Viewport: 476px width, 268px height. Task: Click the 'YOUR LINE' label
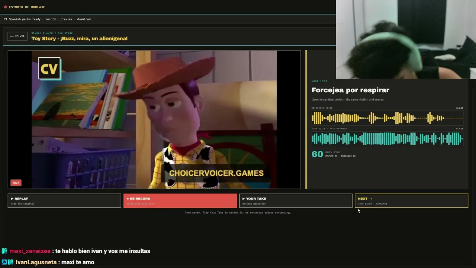tap(319, 81)
